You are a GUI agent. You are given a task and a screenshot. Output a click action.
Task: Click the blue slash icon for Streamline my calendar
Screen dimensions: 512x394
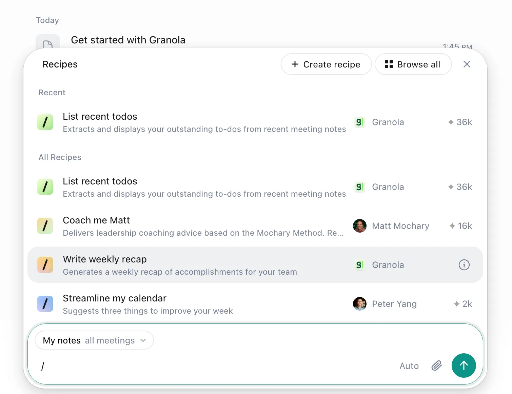tap(45, 304)
